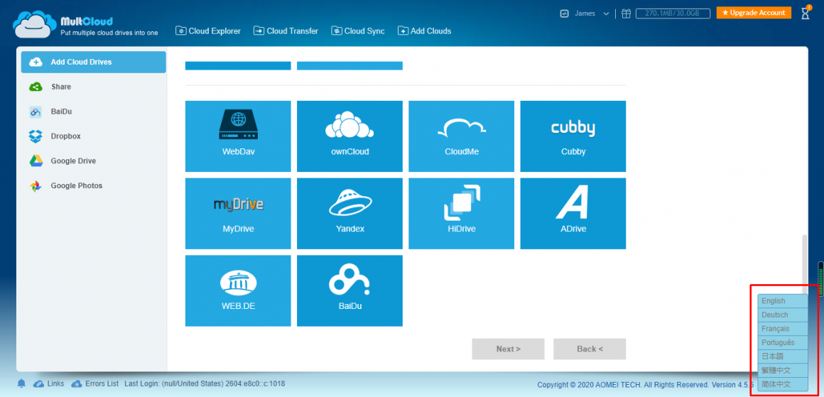824x397 pixels.
Task: Choose the MyDrive cloud tile
Action: (238, 213)
